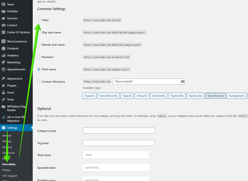The width and height of the screenshot is (248, 181).
Task: Insert the %monthnum% tag
Action: pyautogui.click(x=108, y=96)
